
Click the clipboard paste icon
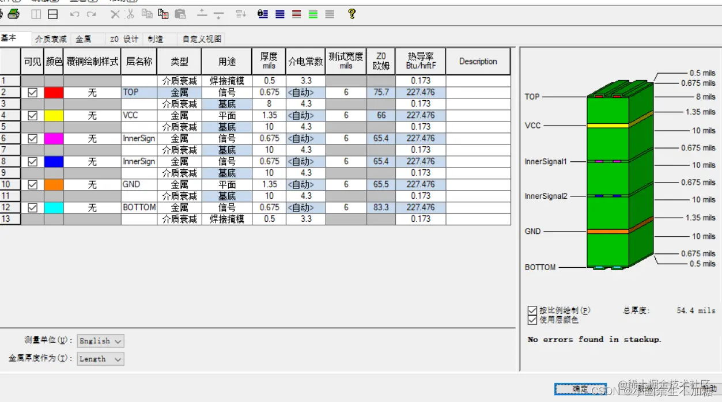pos(180,14)
